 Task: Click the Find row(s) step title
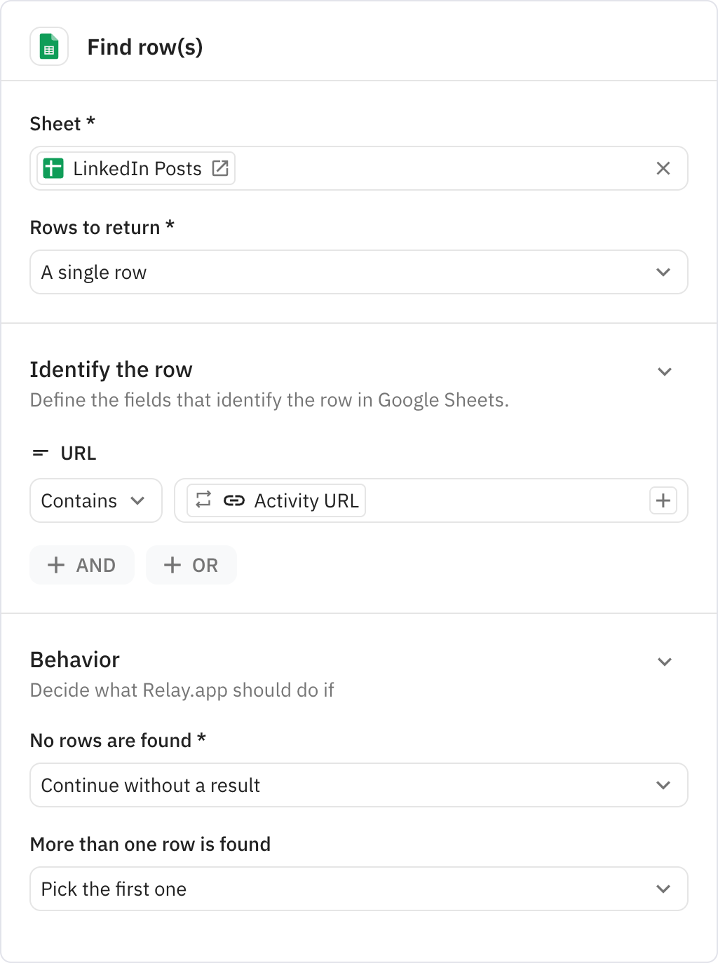coord(145,47)
